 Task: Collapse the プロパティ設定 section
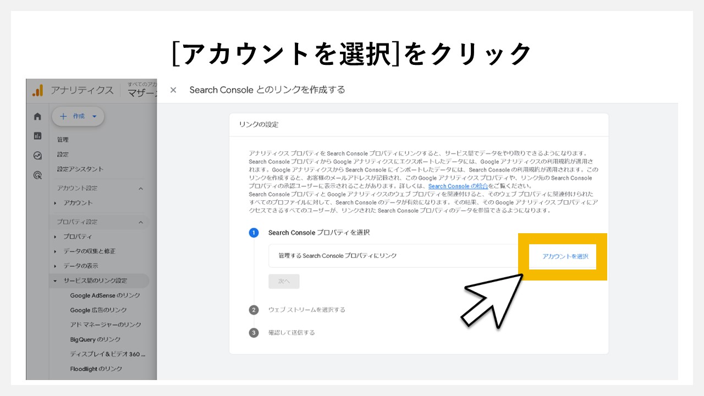[x=140, y=222]
